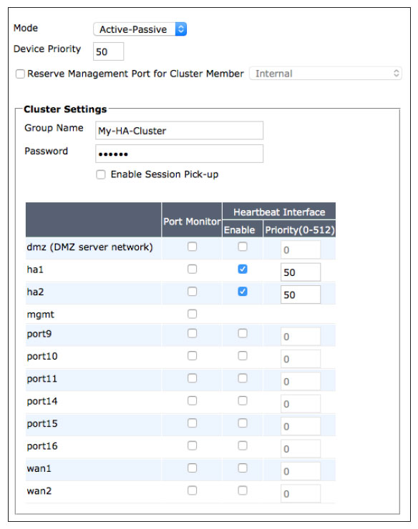Click the 'dmz (DMZ server network)' row label
418x529 pixels.
(90, 247)
